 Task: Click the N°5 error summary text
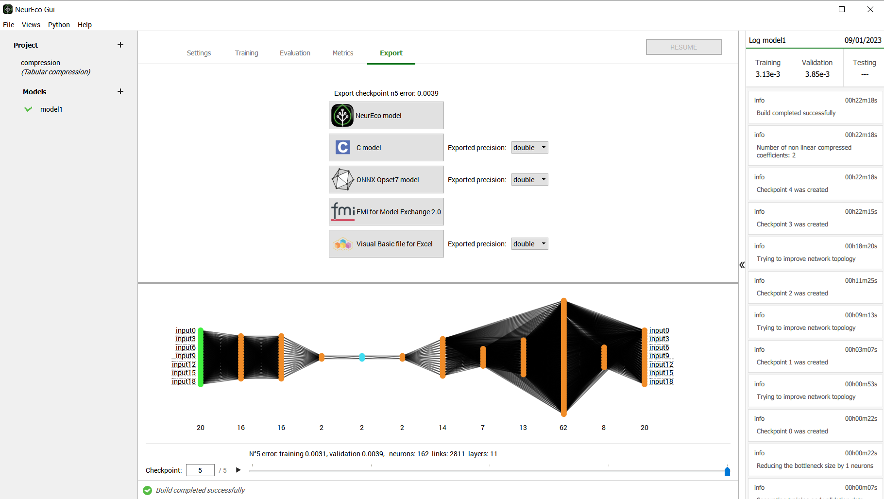(x=373, y=454)
